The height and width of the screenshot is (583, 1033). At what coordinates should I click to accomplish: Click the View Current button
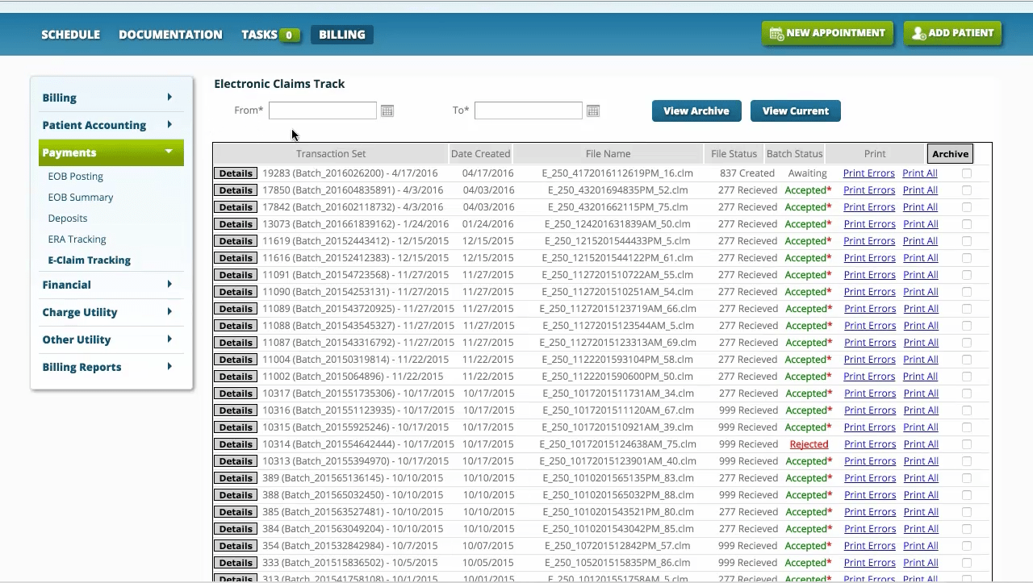click(796, 111)
